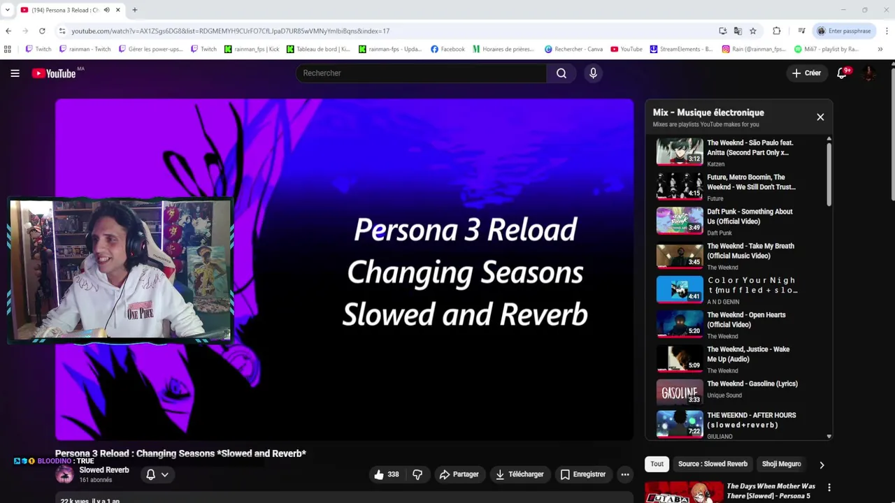Play The Weeknd, Justice - Wake Me Up
This screenshot has height=503, width=895.
click(x=748, y=354)
